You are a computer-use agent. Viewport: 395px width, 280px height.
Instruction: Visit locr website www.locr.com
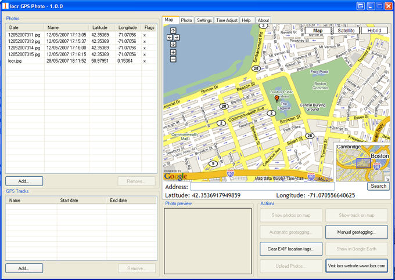(x=357, y=266)
